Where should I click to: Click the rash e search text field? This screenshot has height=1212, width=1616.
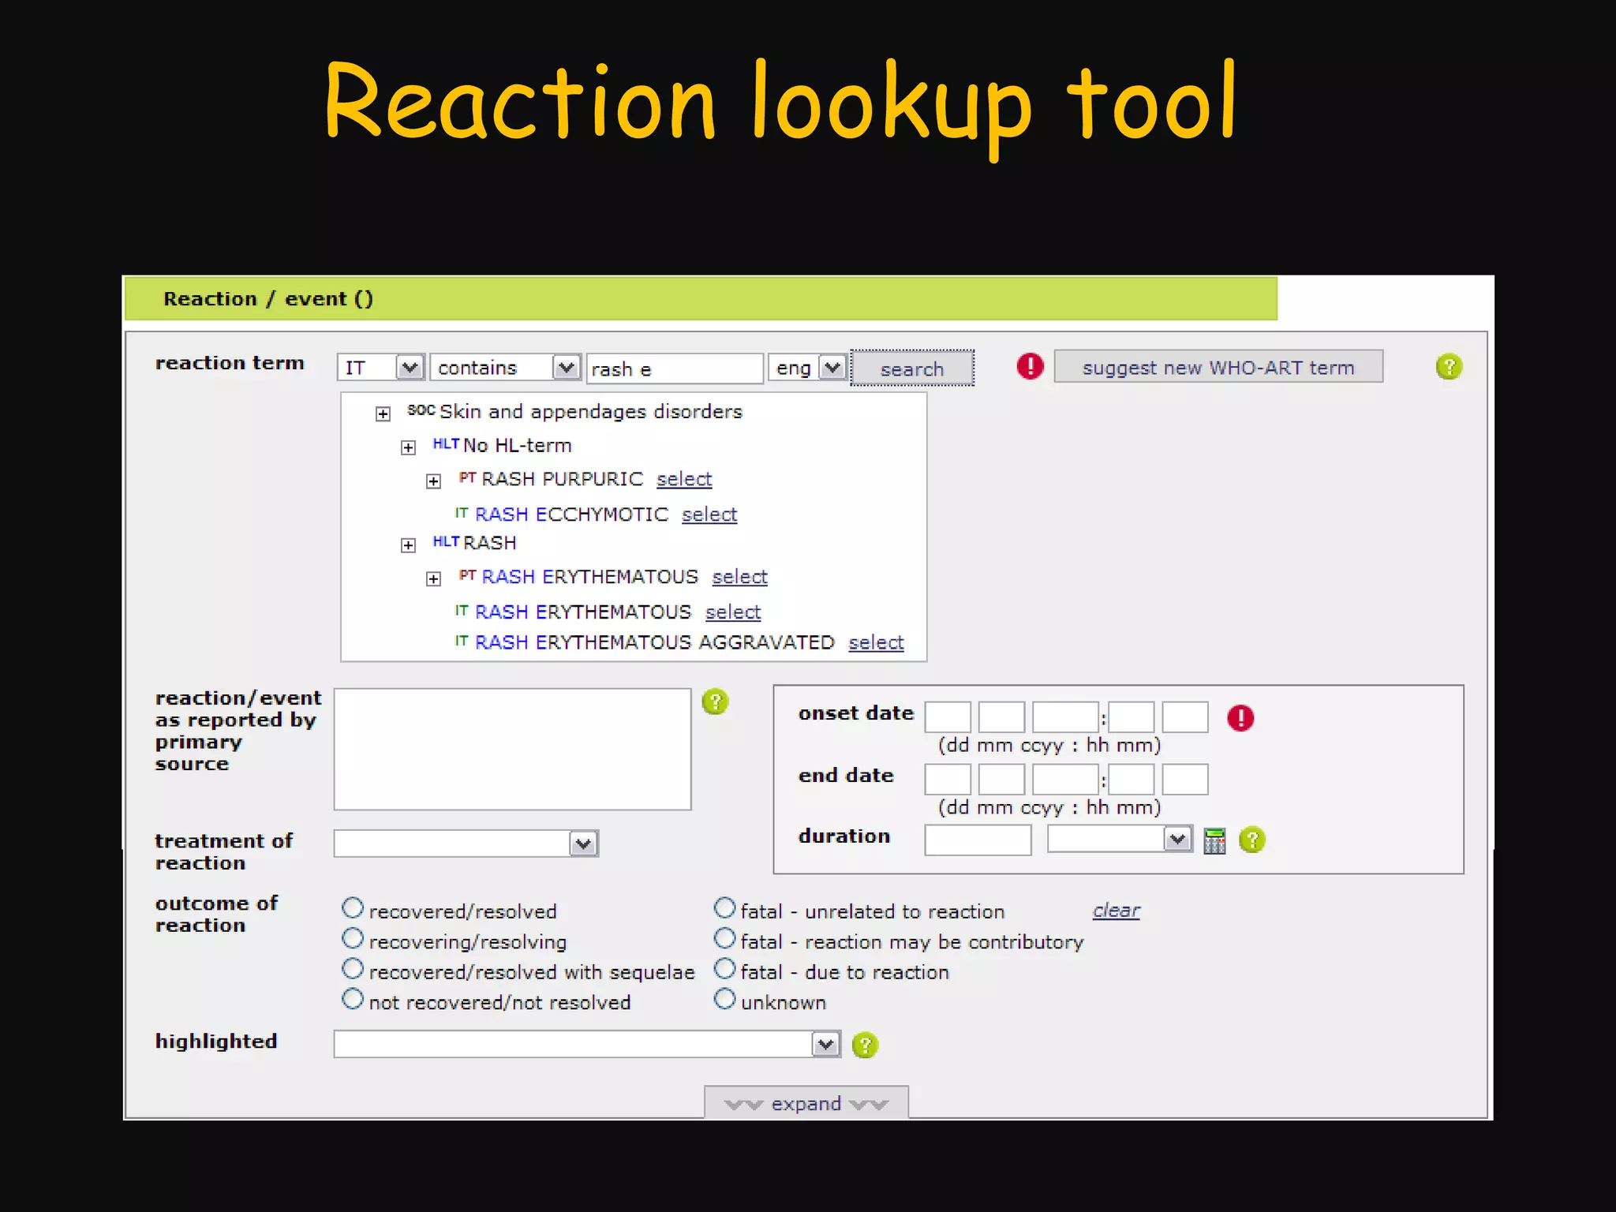(675, 369)
